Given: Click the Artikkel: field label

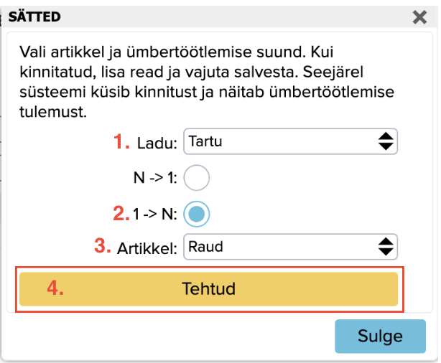Looking at the screenshot, I should 147,247.
